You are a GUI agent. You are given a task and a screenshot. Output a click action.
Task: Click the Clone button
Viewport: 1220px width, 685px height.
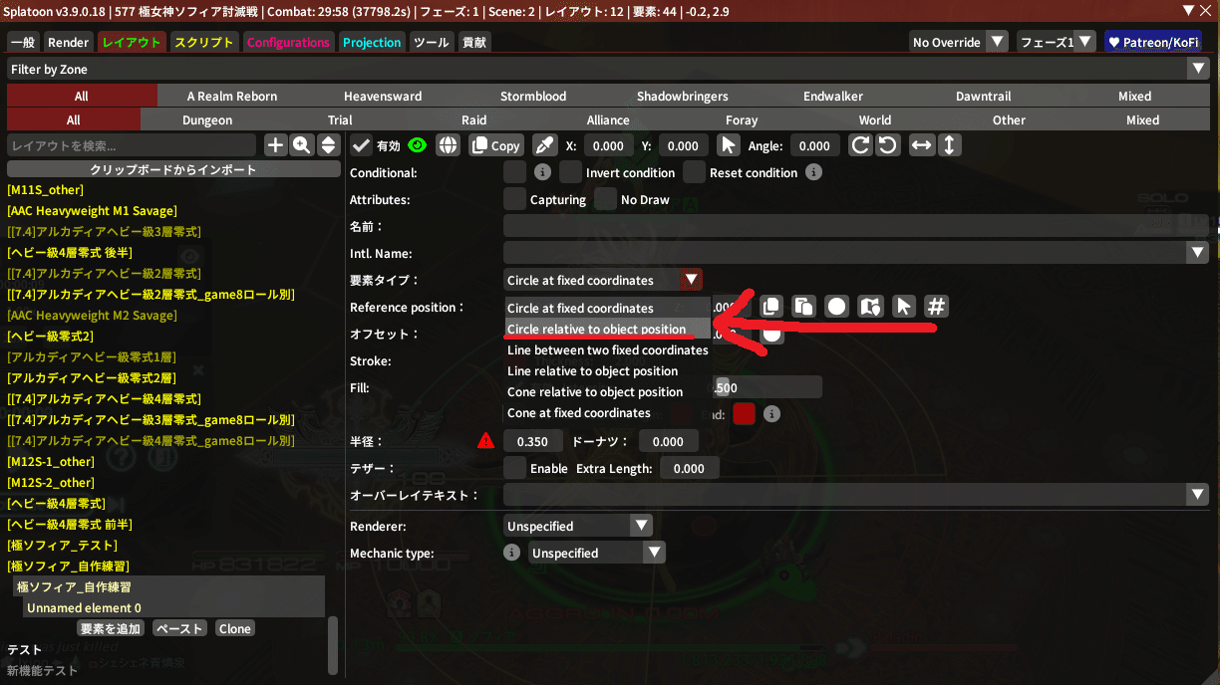point(235,628)
